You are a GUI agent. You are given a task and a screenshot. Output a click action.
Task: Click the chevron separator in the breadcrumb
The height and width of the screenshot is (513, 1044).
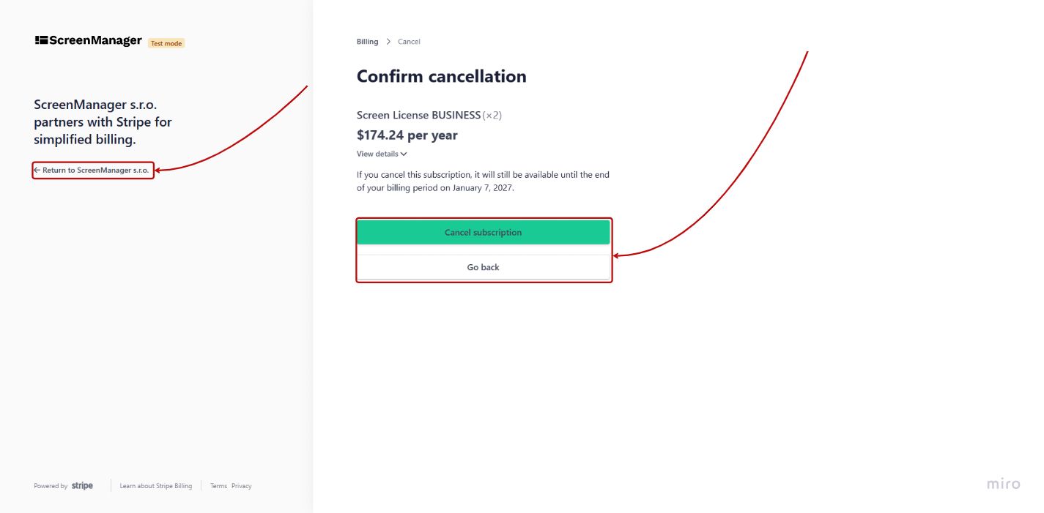pos(387,42)
